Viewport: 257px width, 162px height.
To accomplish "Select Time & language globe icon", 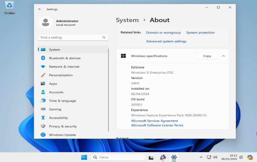I will 43,101.
